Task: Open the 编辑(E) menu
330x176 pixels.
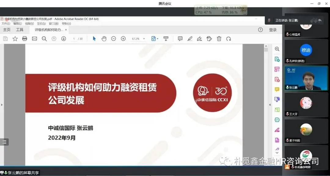Action: (x=17, y=23)
